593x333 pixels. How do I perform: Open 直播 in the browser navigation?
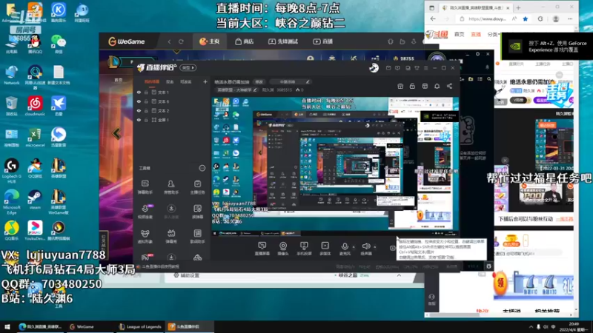coord(476,34)
